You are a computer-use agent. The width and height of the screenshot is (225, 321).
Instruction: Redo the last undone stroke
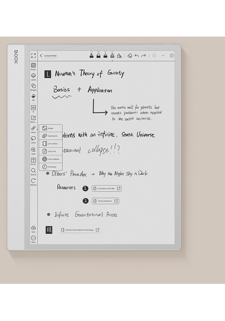[143, 56]
